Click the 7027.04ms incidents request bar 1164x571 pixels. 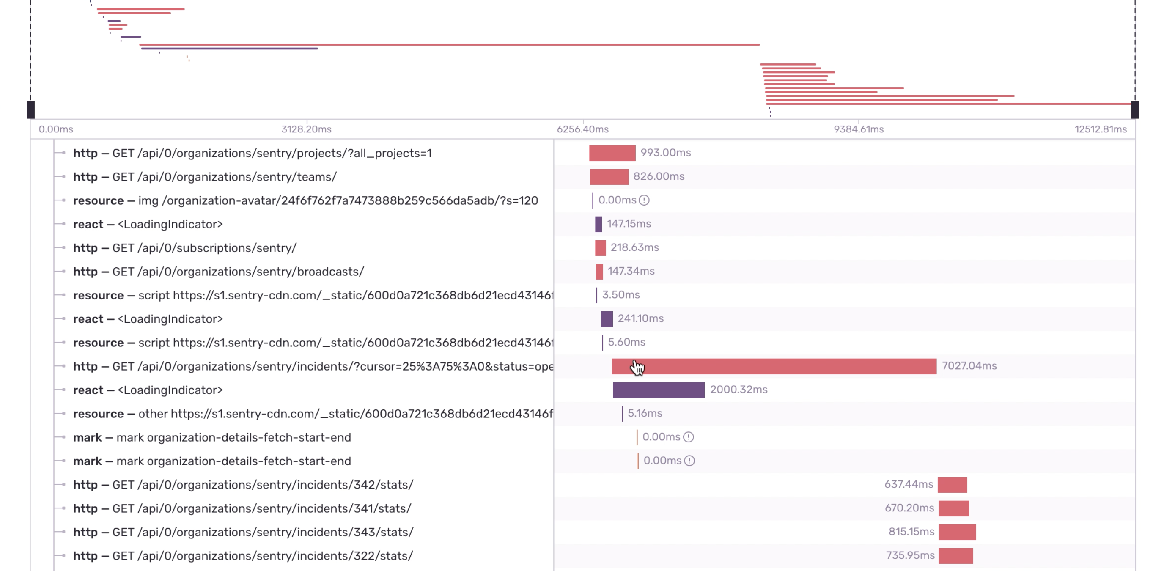click(774, 366)
